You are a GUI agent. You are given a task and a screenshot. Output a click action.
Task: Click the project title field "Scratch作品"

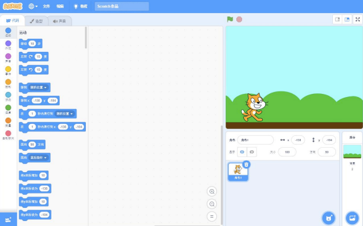click(x=122, y=6)
